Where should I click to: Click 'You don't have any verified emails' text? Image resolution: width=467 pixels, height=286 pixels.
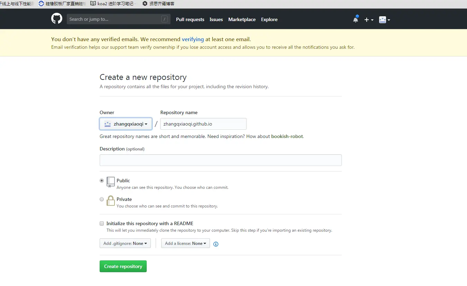click(95, 39)
